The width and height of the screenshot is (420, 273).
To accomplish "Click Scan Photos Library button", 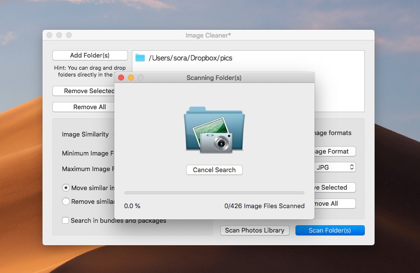I will point(255,230).
